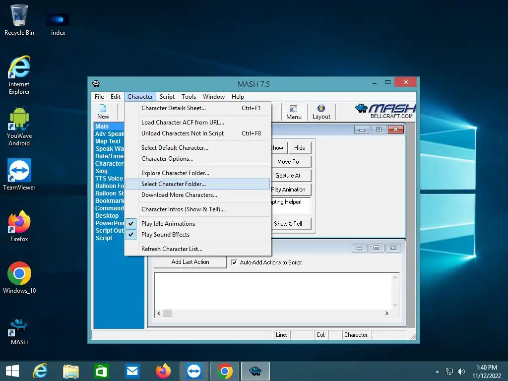Choose Load Character ACF from URL
This screenshot has height=381, width=508.
(197, 123)
